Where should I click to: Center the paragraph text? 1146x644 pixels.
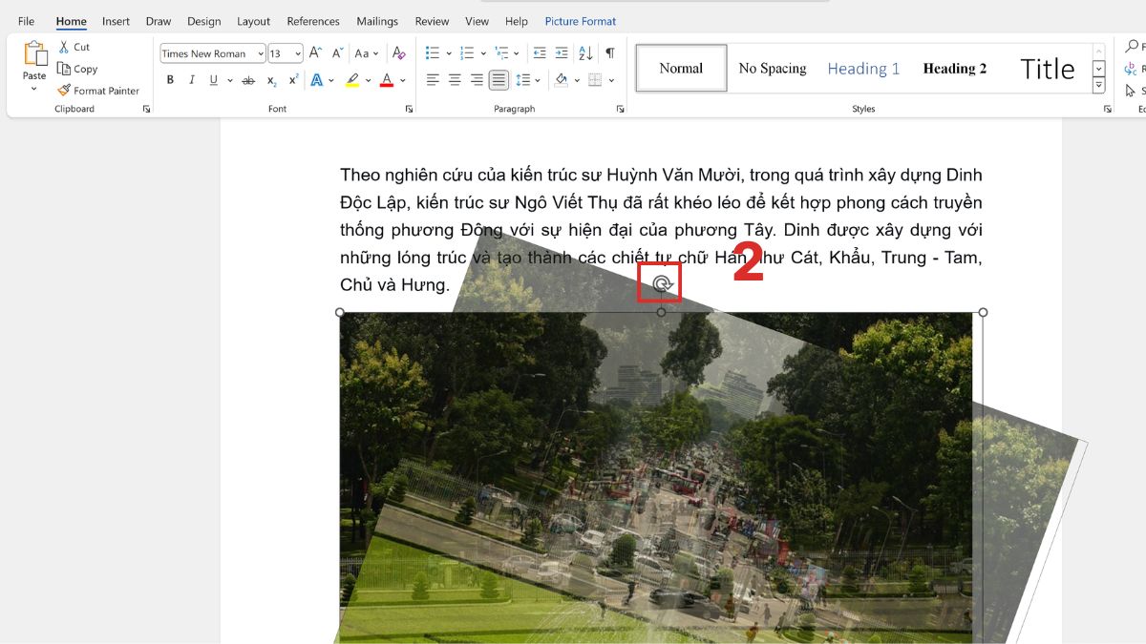click(455, 80)
